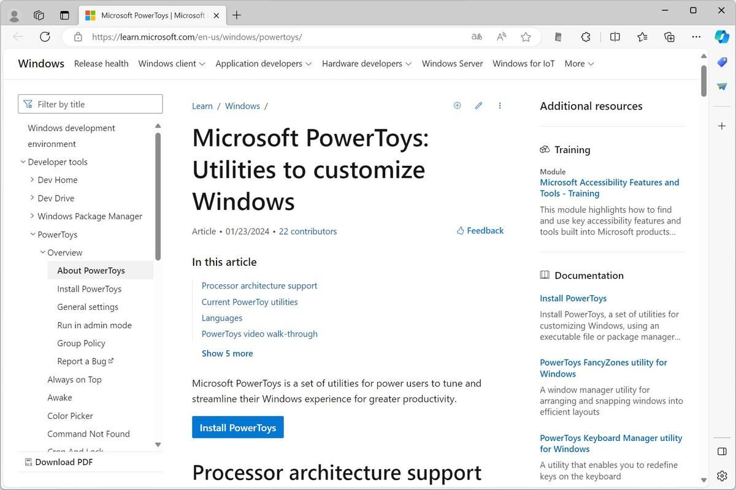Select Color Picker in the sidebar tree
Image resolution: width=736 pixels, height=490 pixels.
pos(70,416)
